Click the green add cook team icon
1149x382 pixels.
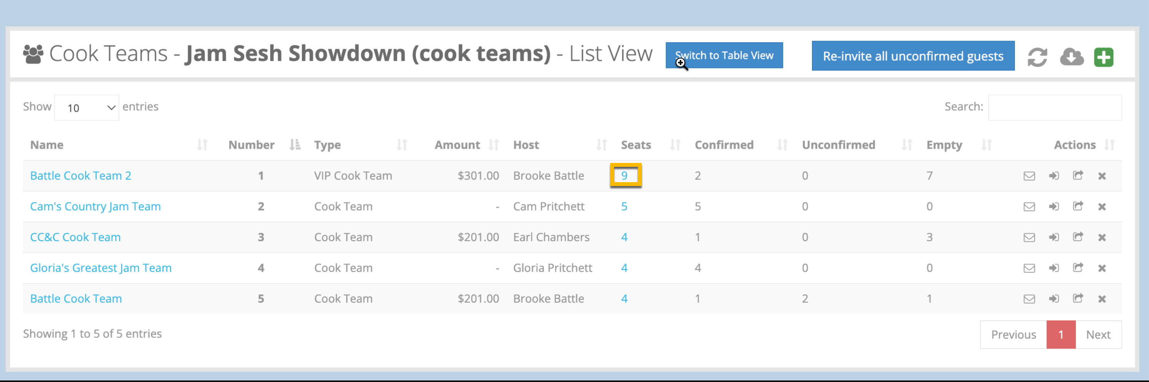tap(1104, 57)
